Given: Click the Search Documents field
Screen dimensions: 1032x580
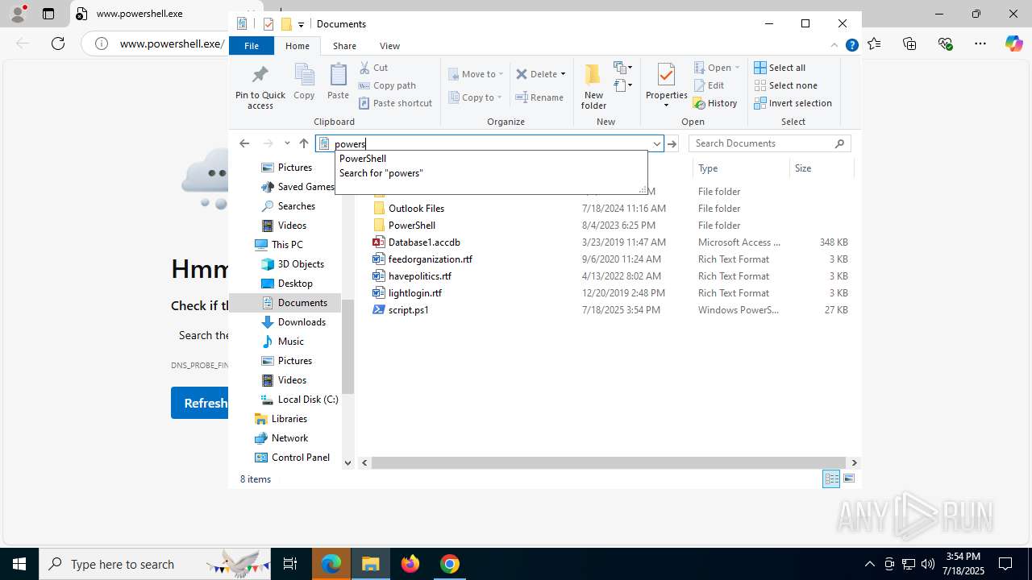Looking at the screenshot, I should tap(762, 143).
